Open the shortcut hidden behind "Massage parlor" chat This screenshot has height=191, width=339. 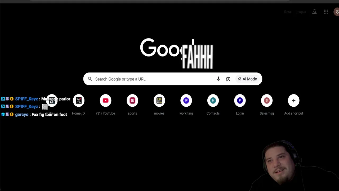(52, 101)
